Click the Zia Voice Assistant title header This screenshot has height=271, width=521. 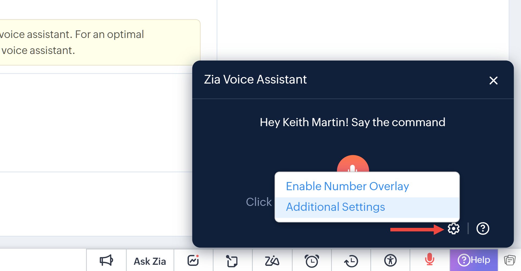pos(255,80)
